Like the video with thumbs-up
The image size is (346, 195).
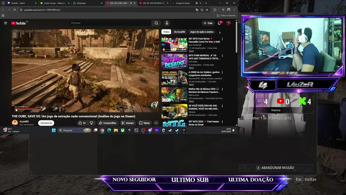tap(82, 123)
